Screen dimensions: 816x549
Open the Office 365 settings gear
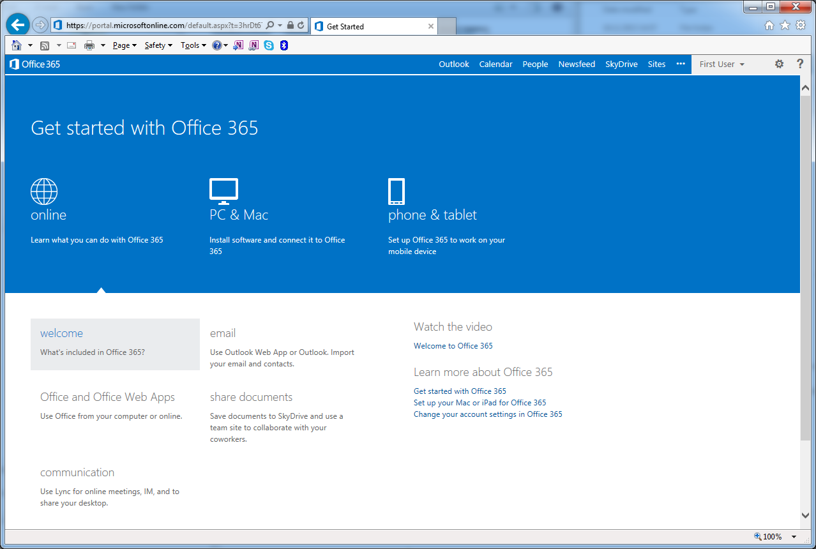[779, 64]
